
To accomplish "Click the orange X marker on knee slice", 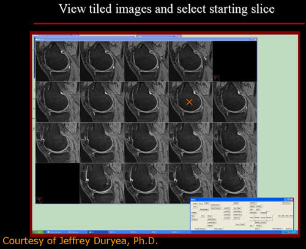I will (189, 102).
